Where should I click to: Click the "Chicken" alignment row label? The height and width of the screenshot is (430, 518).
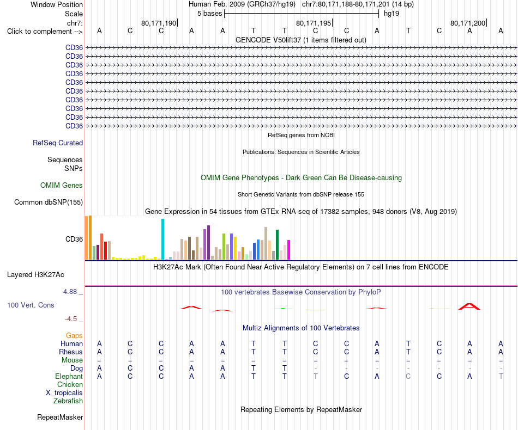tap(70, 384)
